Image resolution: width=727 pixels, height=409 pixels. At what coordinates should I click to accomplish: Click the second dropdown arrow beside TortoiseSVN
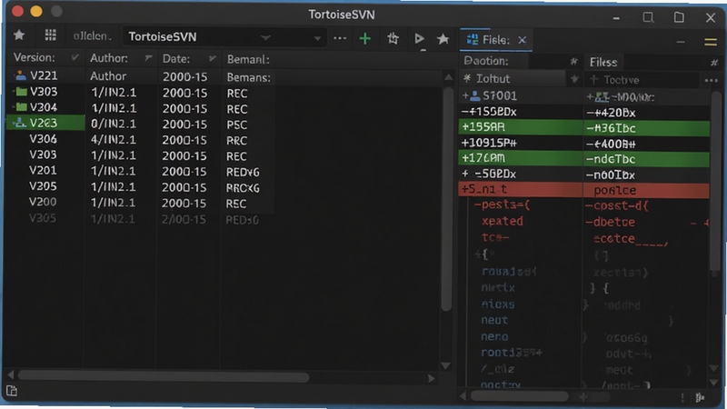click(317, 38)
